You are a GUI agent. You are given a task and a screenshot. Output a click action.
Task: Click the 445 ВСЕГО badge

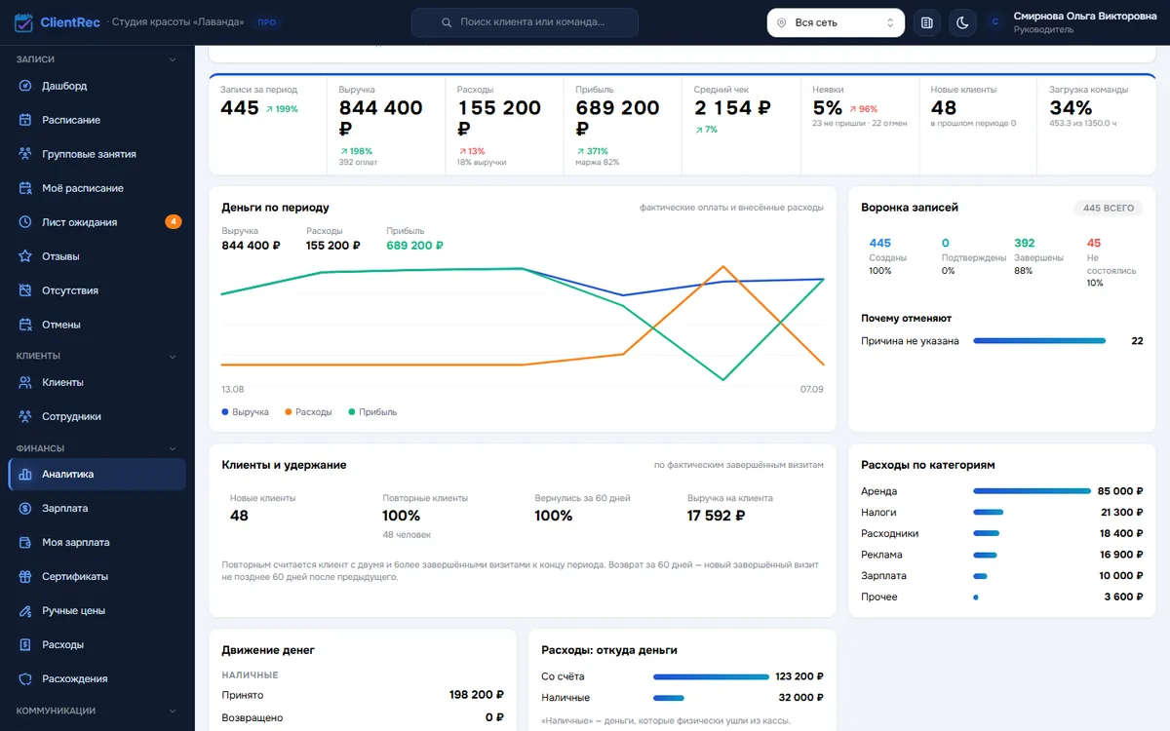pyautogui.click(x=1109, y=208)
